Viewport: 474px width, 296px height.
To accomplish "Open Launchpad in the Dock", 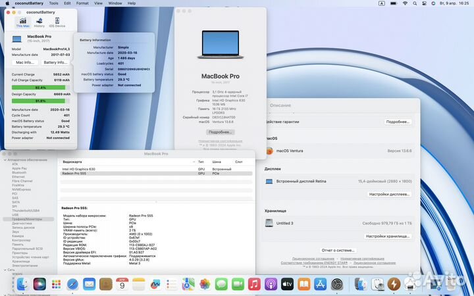I will [56, 284].
